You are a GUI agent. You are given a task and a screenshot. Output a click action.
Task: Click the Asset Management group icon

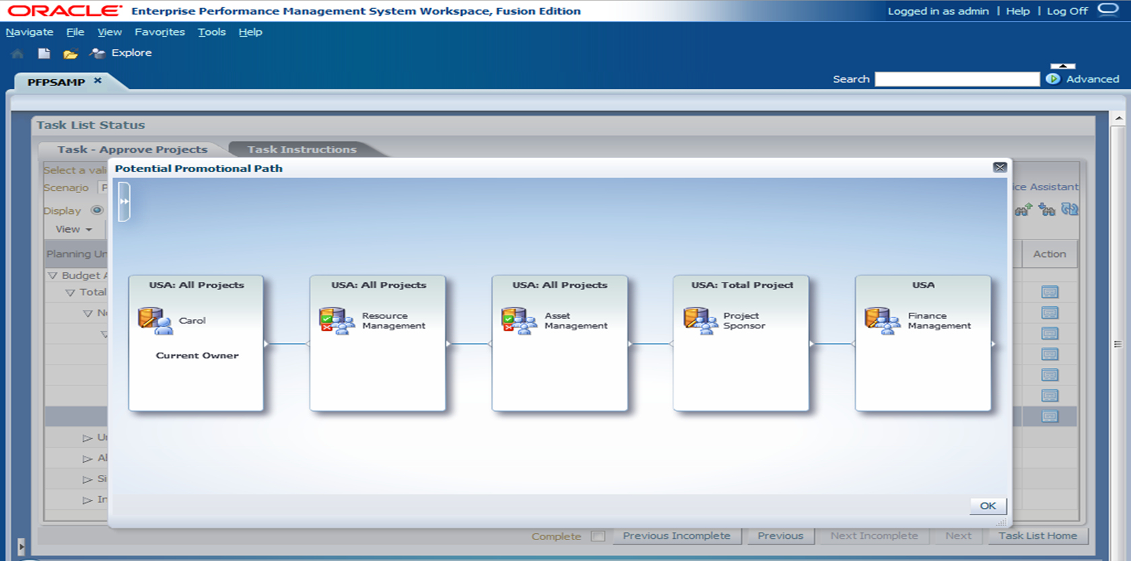tap(519, 321)
